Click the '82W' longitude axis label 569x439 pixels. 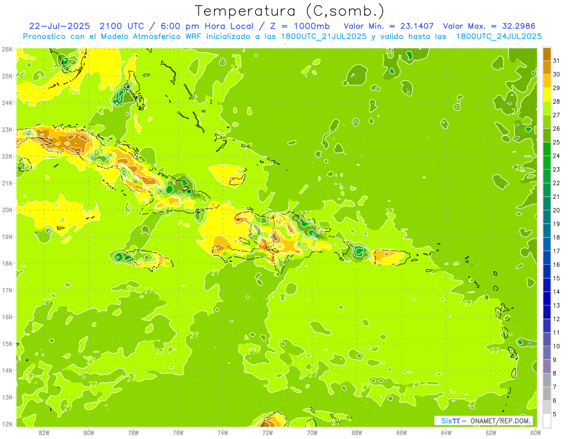pos(44,432)
